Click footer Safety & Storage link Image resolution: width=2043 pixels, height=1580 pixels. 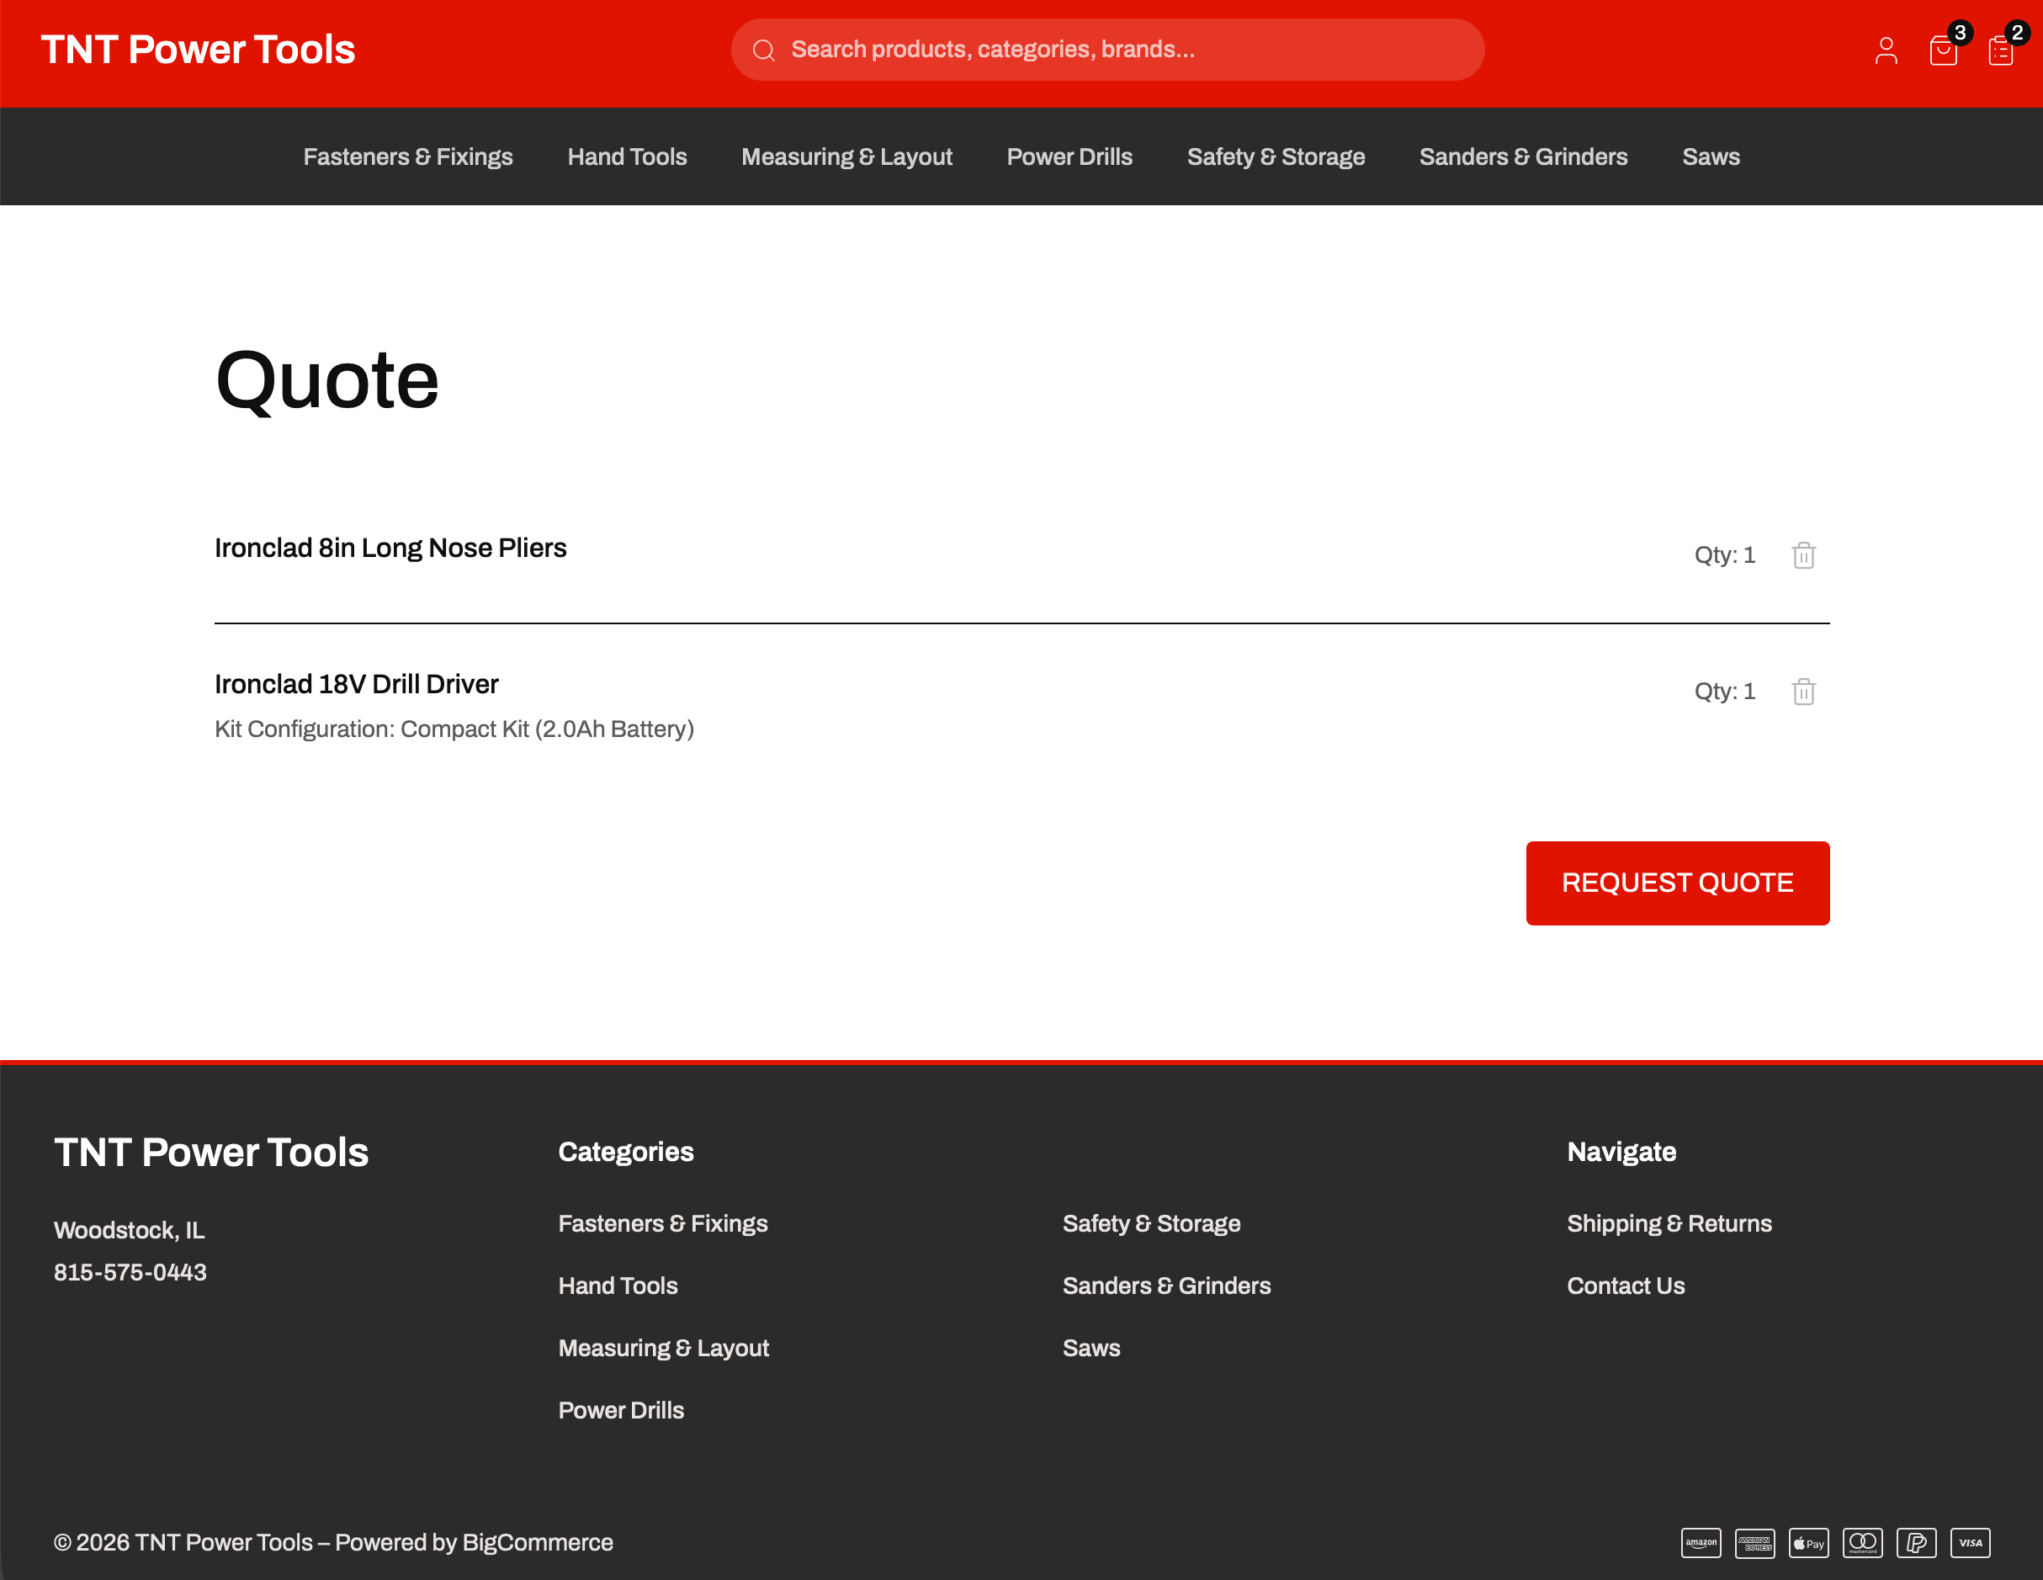pyautogui.click(x=1150, y=1223)
